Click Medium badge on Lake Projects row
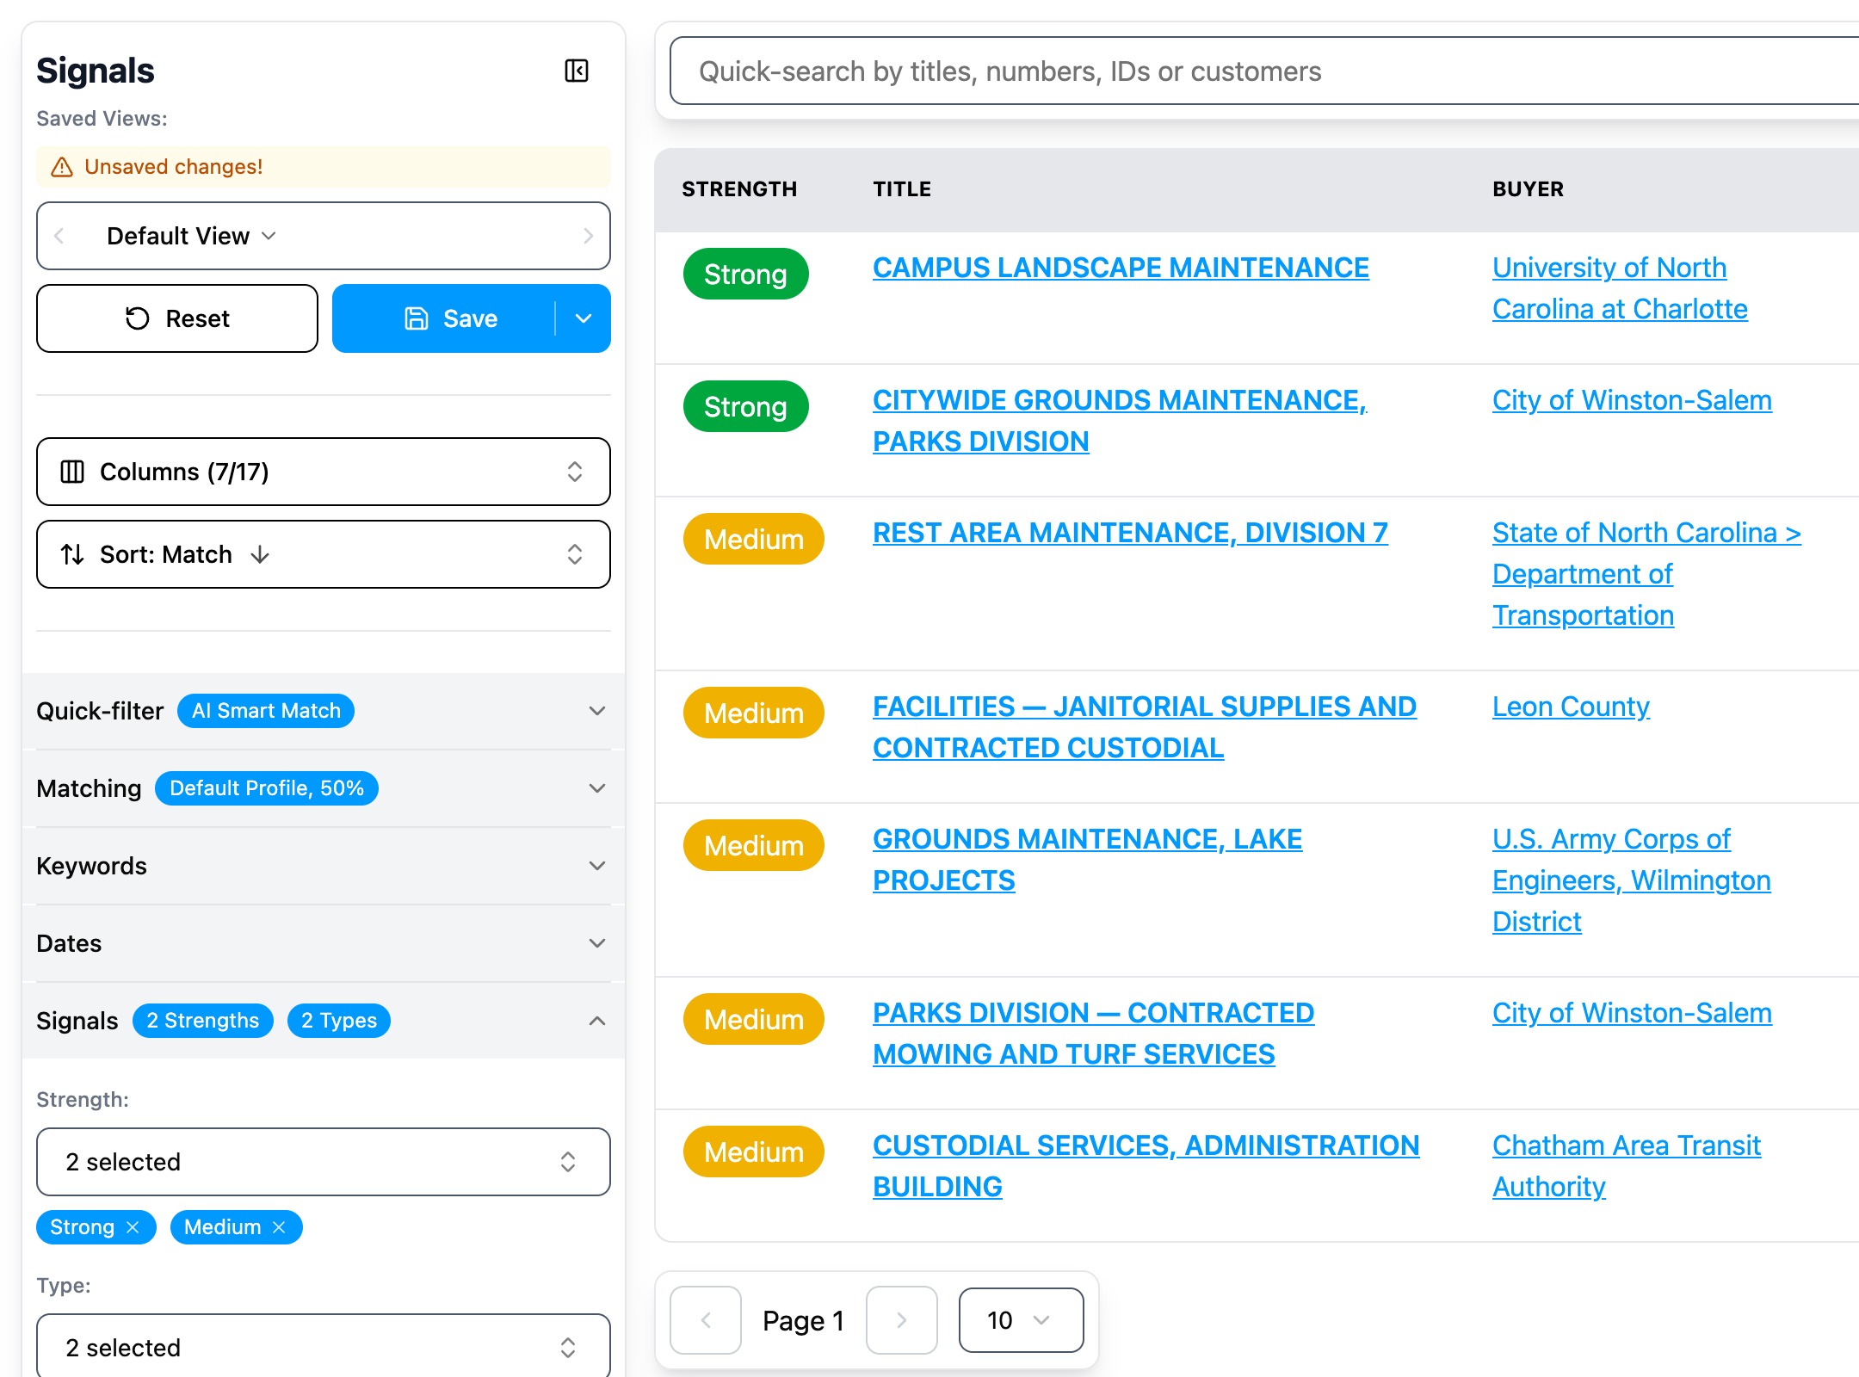This screenshot has width=1859, height=1377. click(753, 846)
